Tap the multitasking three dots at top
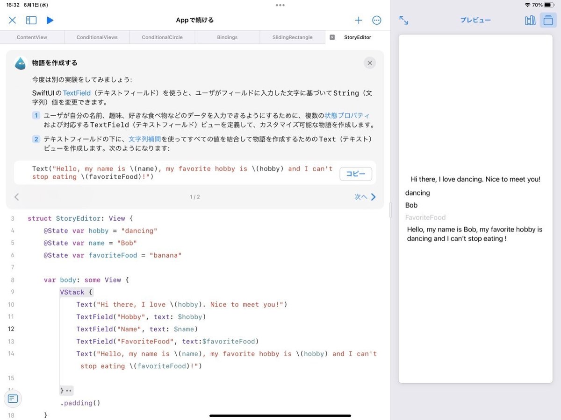Screen dimensions: 561x420 click(280, 5)
